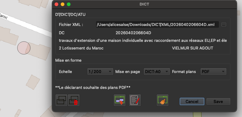Click the Save button
This screenshot has width=242, height=117.
click(218, 101)
